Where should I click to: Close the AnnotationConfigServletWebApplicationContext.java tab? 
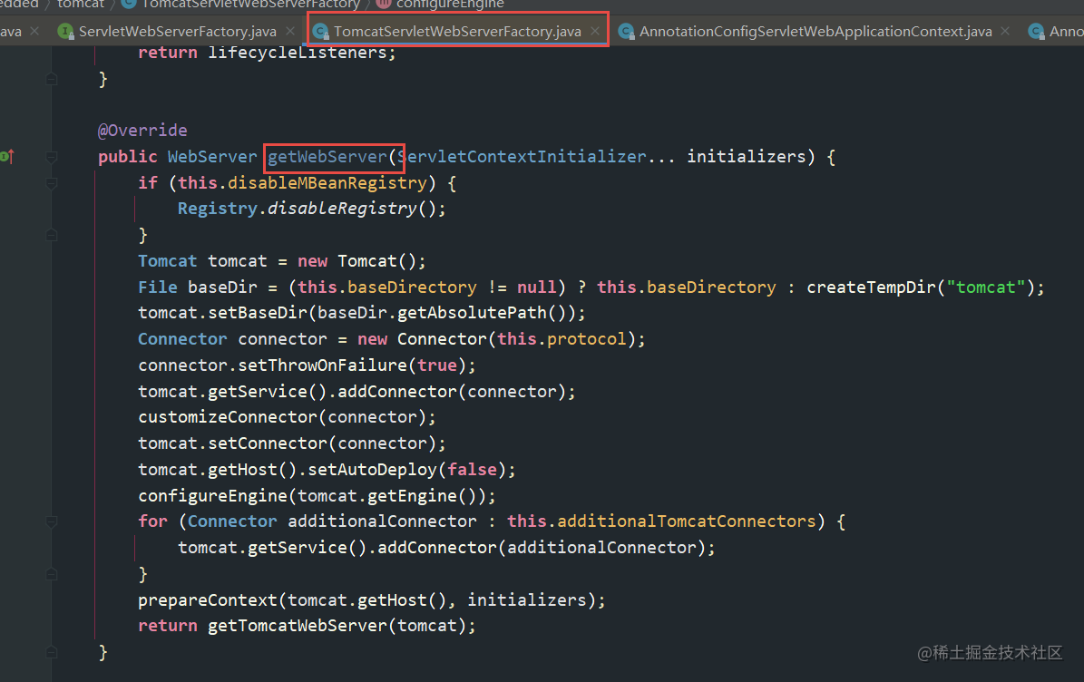1005,31
